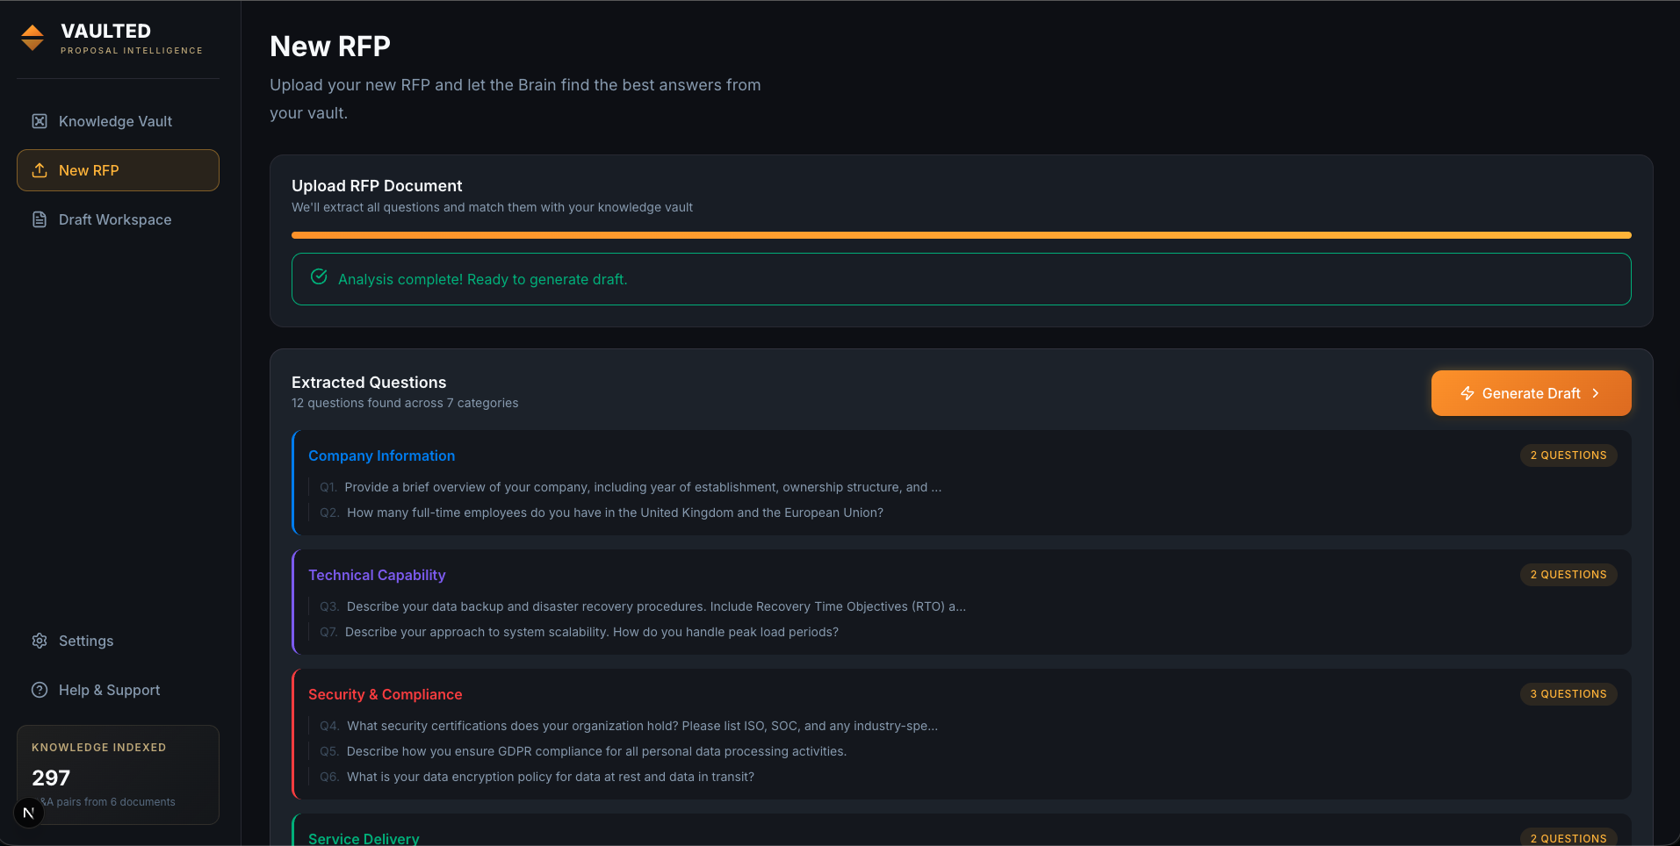Expand the 3 QUESTIONS badge for Security & Compliance
This screenshot has width=1680, height=846.
click(x=1568, y=693)
